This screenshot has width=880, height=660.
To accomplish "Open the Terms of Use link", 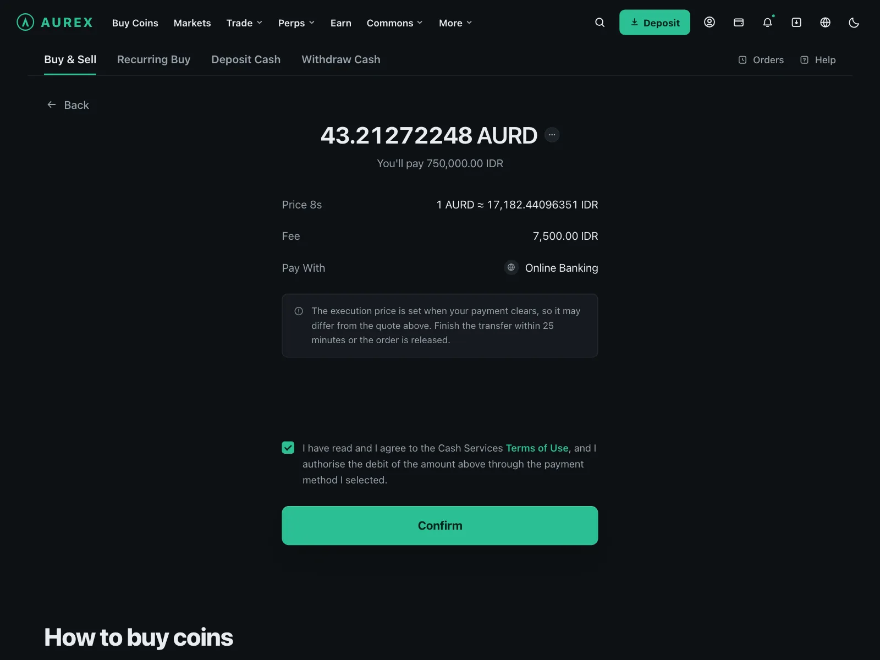I will (x=537, y=448).
